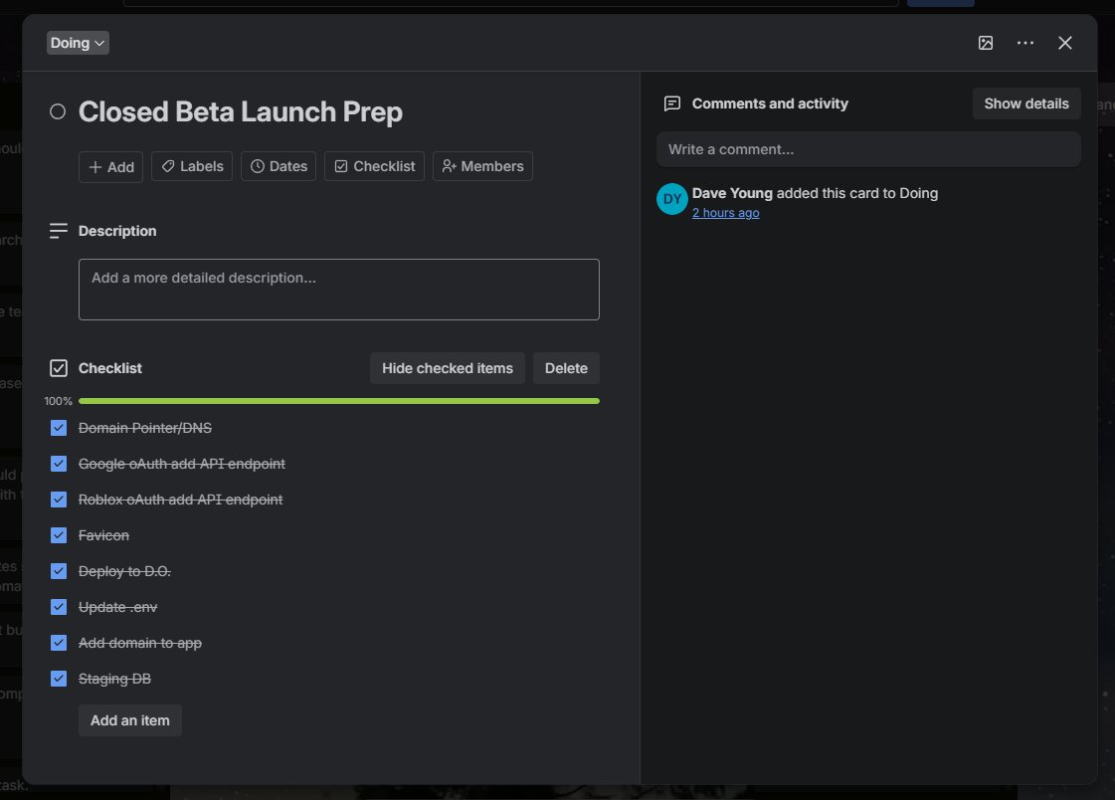The image size is (1115, 800).
Task: Open the Members button
Action: [482, 166]
